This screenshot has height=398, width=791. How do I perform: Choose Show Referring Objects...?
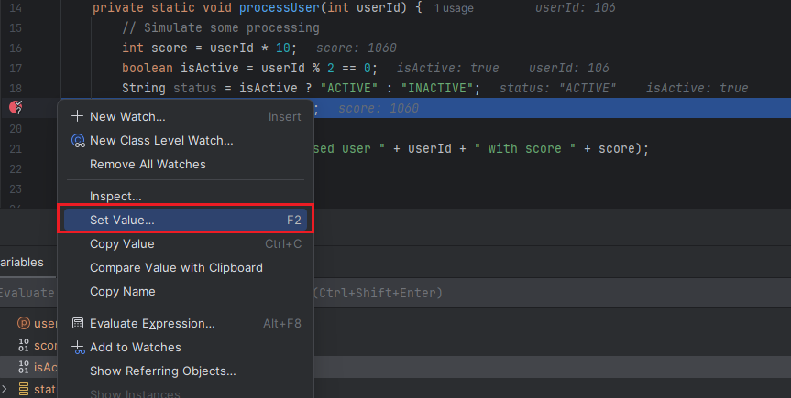(x=186, y=371)
